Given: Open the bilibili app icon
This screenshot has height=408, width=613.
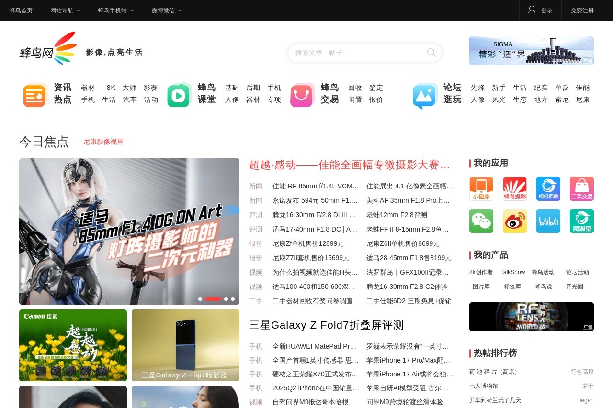Looking at the screenshot, I should [548, 221].
